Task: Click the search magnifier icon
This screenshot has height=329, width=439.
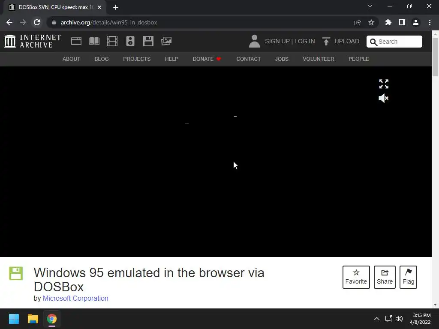Action: 373,42
